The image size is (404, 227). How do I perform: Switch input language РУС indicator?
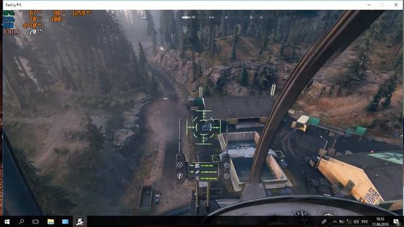(x=365, y=221)
